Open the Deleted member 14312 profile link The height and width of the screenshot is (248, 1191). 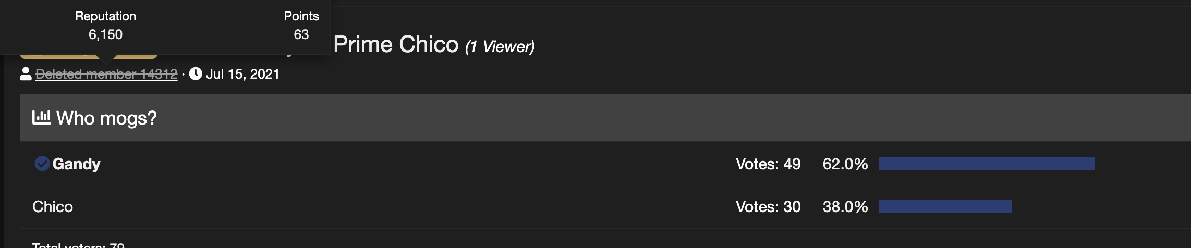point(106,74)
